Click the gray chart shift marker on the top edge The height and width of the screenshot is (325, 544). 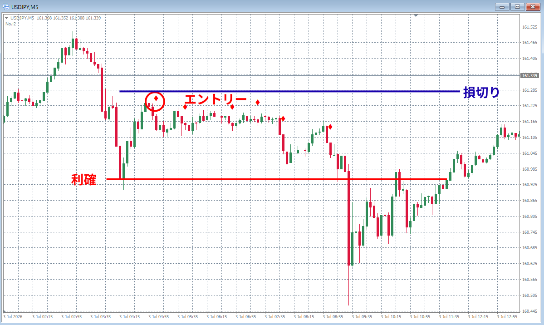416,15
